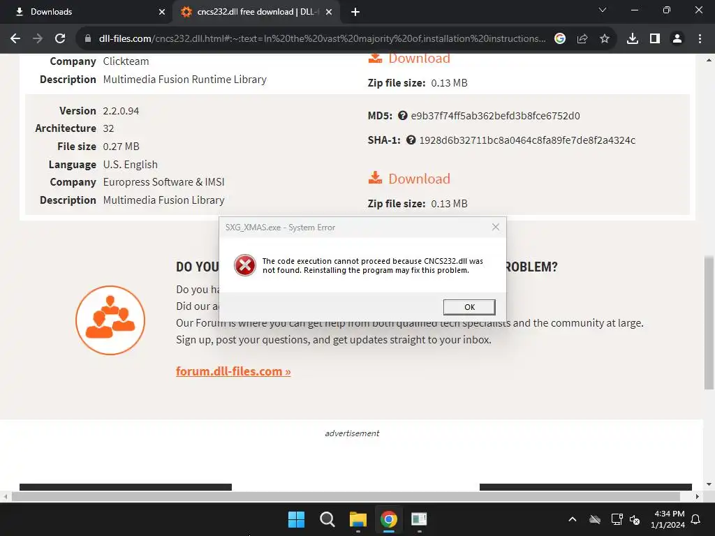Click the 'U.S. English' language value

coord(130,164)
